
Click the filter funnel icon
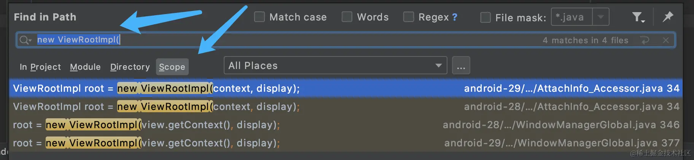click(x=637, y=17)
